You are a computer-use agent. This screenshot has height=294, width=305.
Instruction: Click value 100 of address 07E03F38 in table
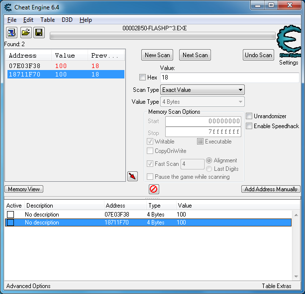point(181,215)
